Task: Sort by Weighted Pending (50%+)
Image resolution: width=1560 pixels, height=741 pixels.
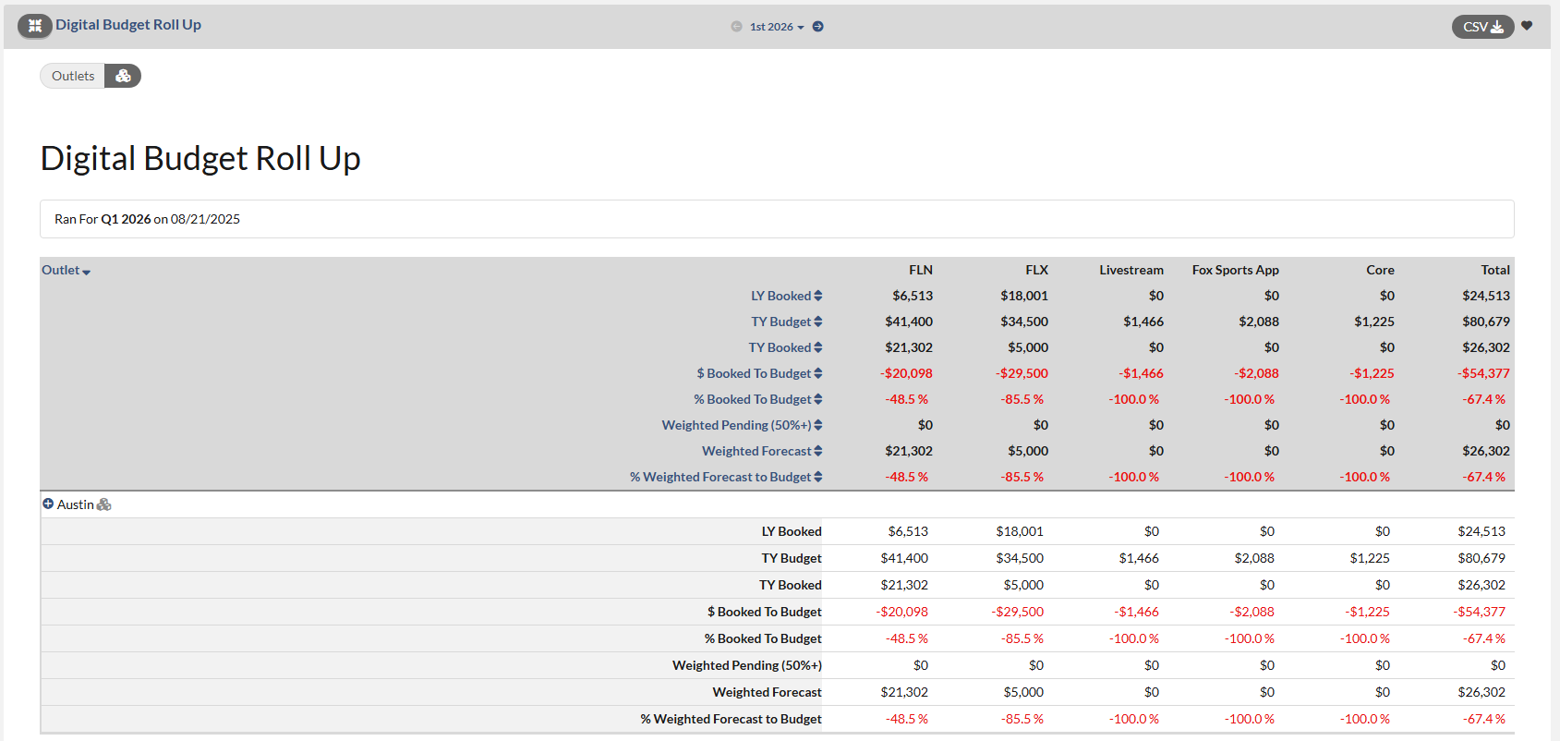Action: tap(742, 425)
